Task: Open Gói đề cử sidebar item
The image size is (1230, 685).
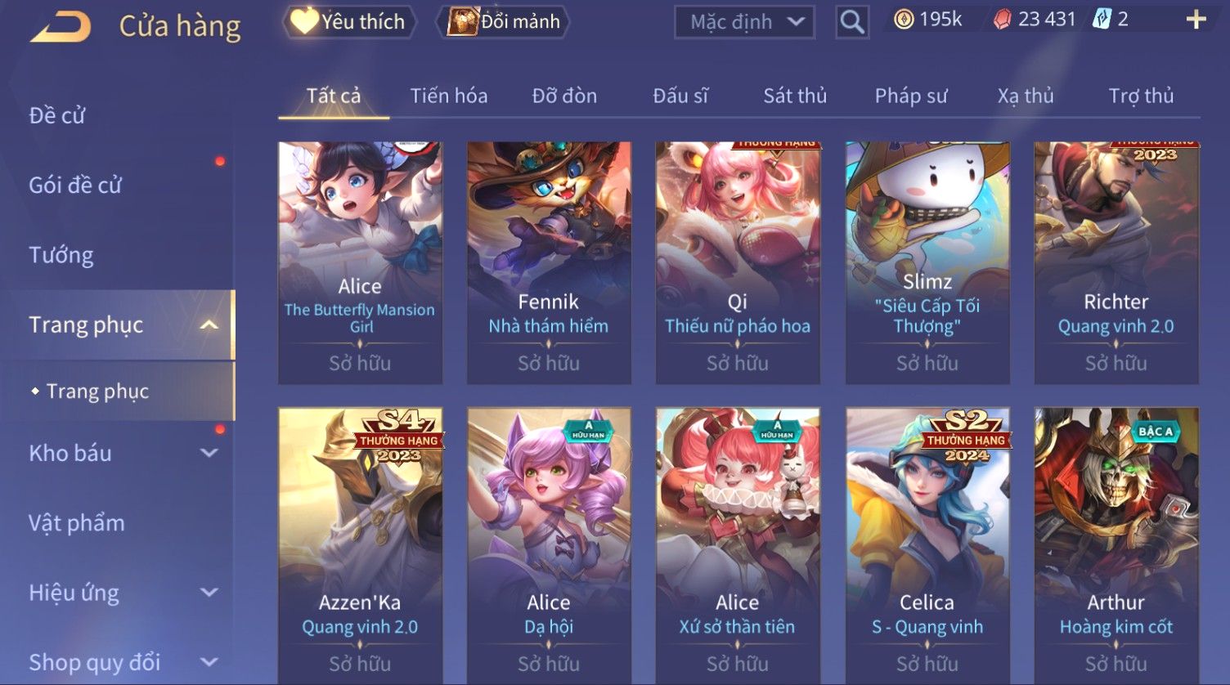Action: (x=75, y=186)
